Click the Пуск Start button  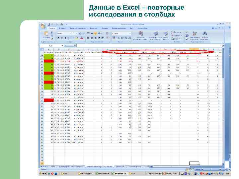tap(43, 173)
